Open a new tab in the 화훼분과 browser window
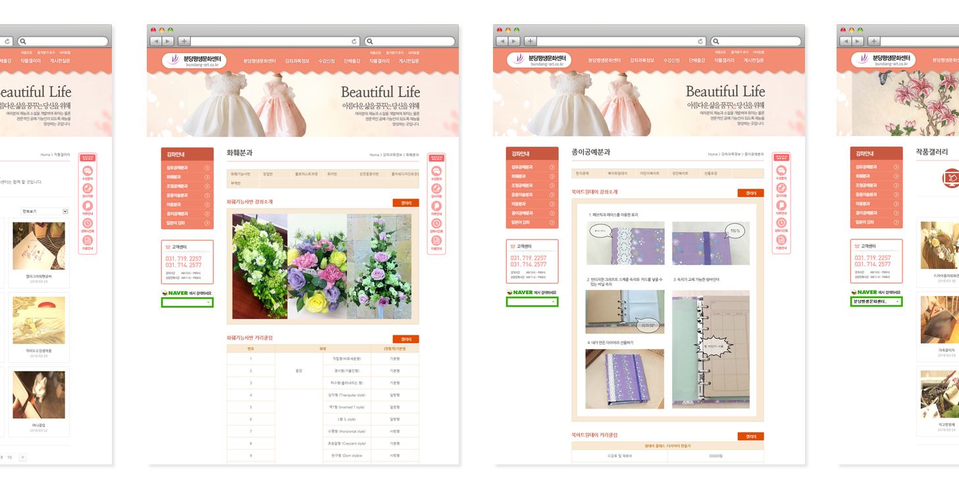Image resolution: width=959 pixels, height=492 pixels. click(184, 41)
